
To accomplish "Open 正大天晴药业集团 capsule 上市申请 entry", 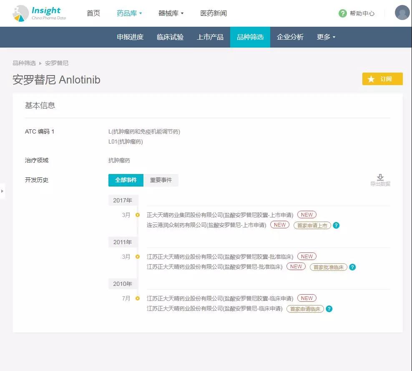I will point(220,215).
